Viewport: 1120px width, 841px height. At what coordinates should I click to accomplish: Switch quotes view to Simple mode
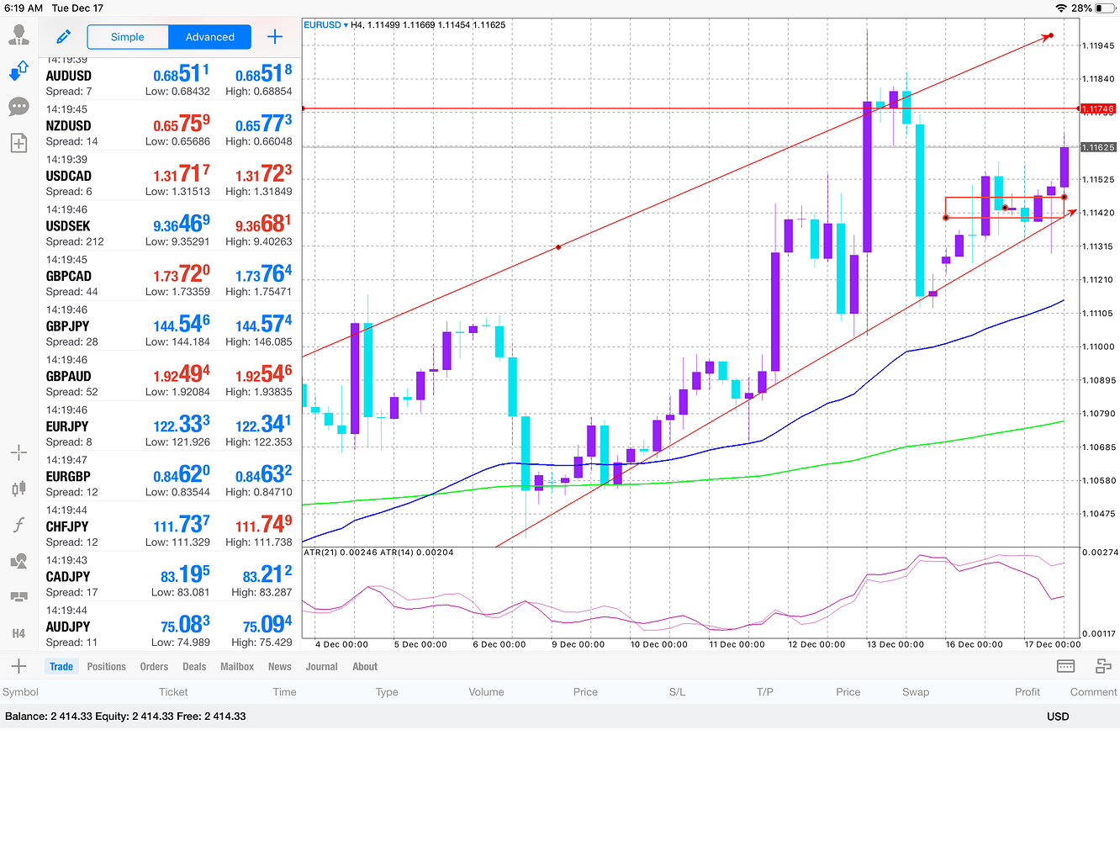pos(127,37)
